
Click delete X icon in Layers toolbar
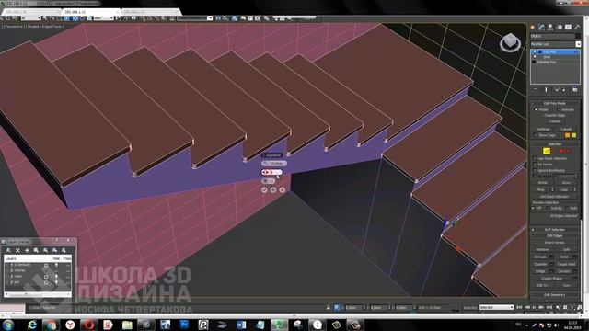[17, 250]
